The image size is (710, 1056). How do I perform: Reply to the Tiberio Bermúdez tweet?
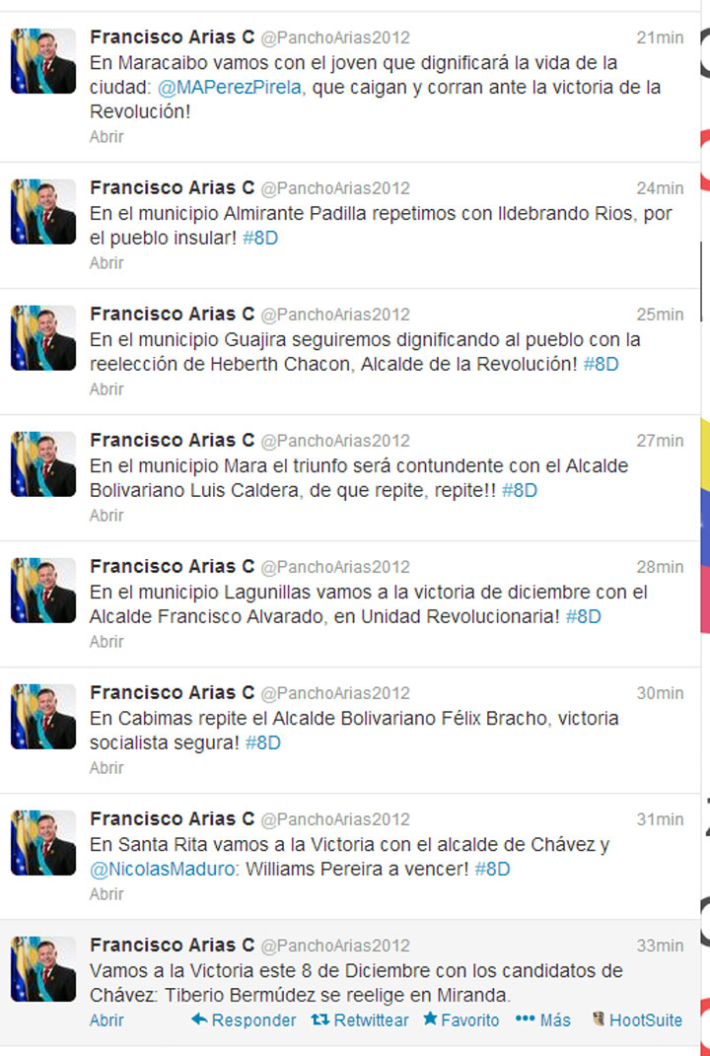point(244,1020)
